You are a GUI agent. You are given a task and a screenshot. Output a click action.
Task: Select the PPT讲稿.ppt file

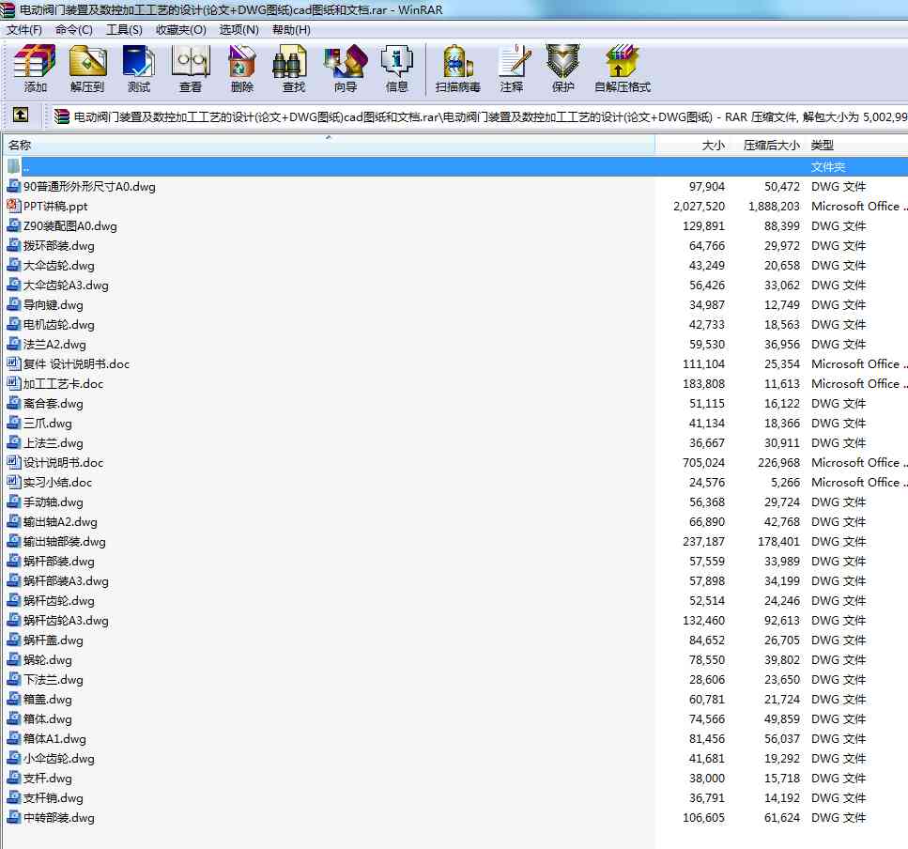55,206
